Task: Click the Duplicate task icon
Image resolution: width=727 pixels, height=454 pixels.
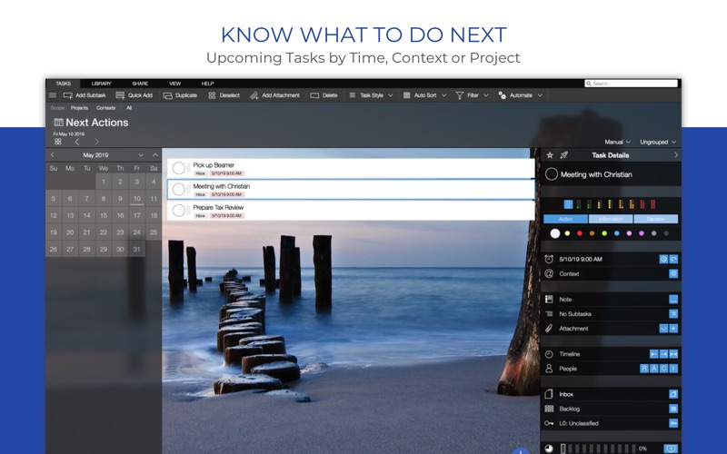Action: tap(168, 95)
